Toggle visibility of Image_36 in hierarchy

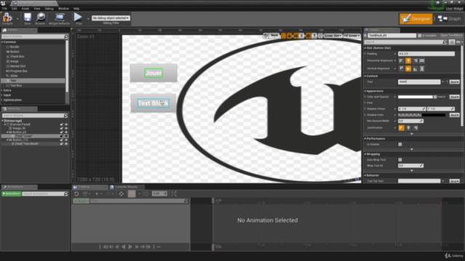pos(66,128)
